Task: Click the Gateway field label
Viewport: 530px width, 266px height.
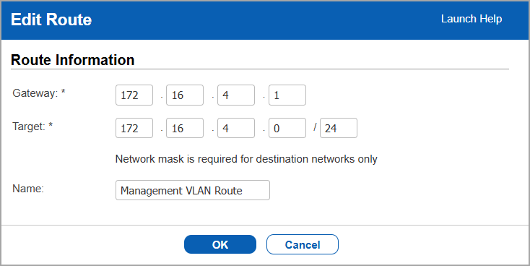Action: (38, 93)
